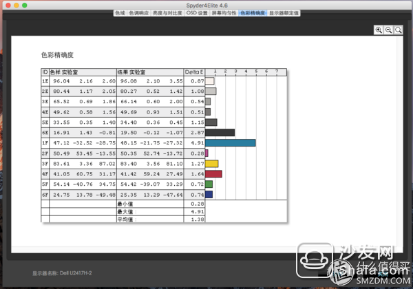Click the zoom in magnifier icon
The height and width of the screenshot is (289, 413).
pyautogui.click(x=379, y=30)
